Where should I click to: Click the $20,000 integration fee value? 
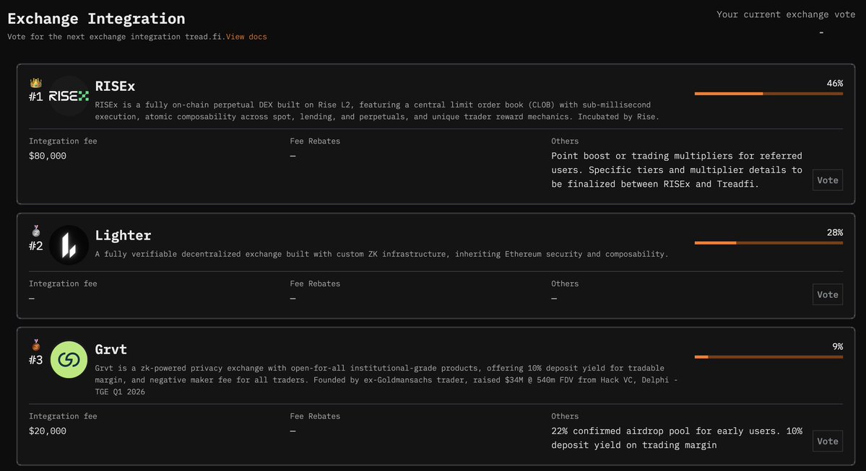coord(48,431)
